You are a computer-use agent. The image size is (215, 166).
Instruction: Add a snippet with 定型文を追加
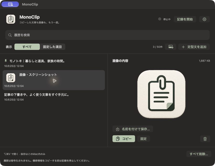[x=194, y=47]
